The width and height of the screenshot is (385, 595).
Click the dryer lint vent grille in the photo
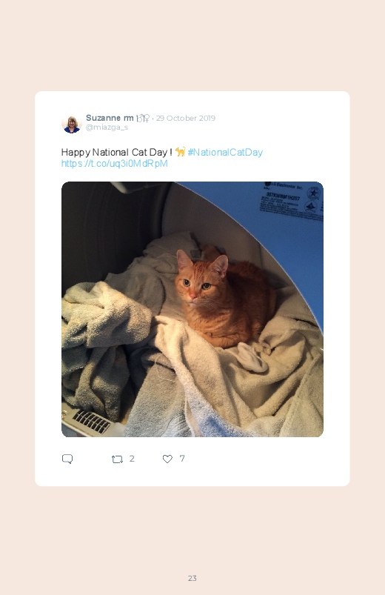[91, 422]
